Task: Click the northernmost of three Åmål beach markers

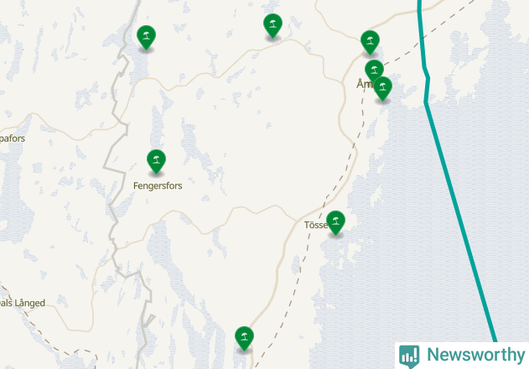Action: (370, 42)
